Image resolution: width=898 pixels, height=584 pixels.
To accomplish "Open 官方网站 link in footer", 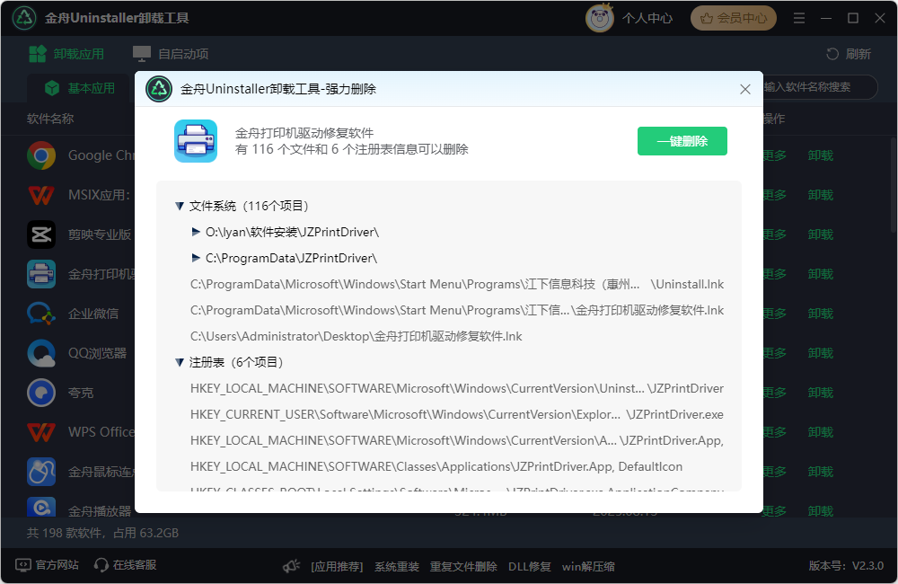I will tap(57, 565).
